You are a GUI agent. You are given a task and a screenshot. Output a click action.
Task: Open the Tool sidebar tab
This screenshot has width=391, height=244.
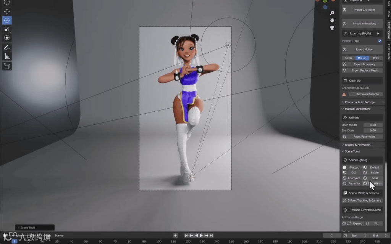388,3
